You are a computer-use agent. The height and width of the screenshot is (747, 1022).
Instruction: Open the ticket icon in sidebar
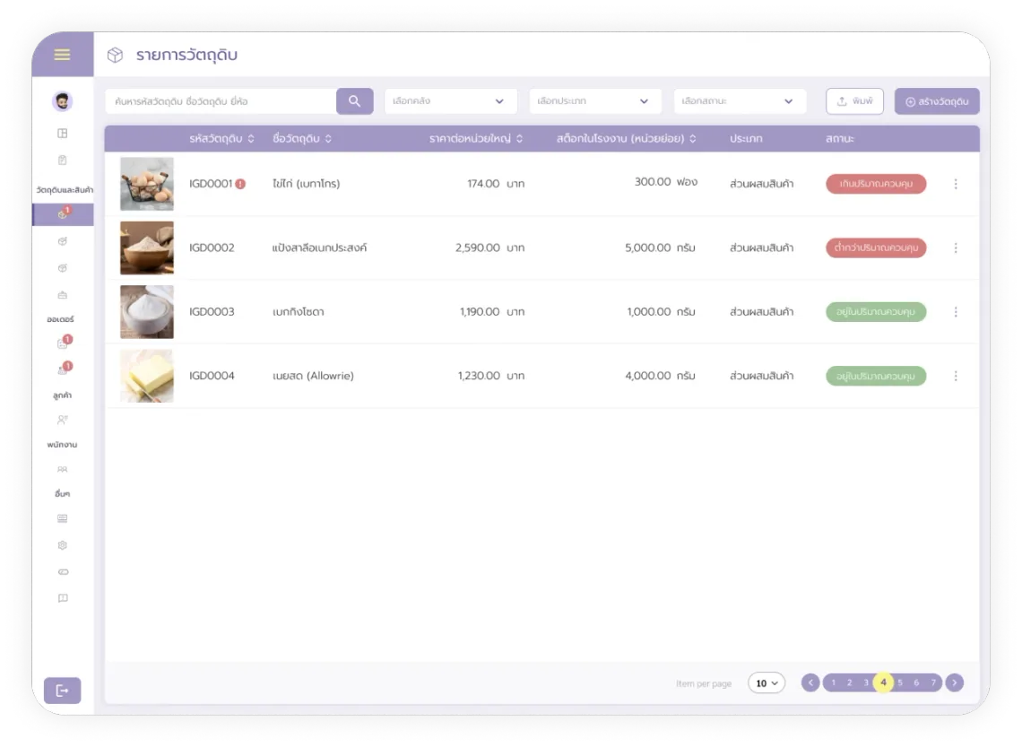[x=63, y=571]
